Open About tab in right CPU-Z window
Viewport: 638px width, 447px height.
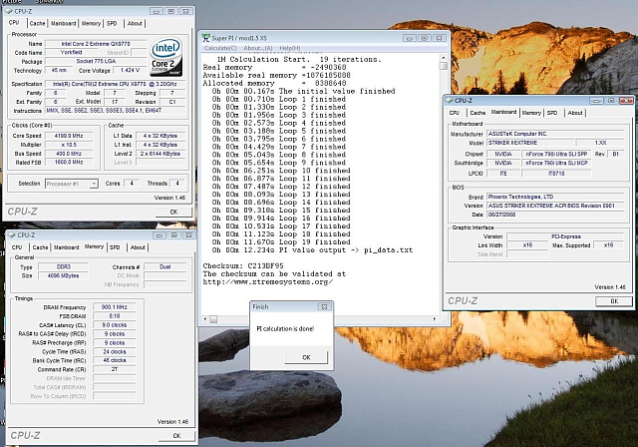(x=575, y=113)
